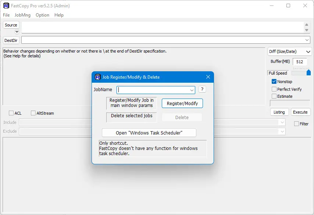Uncheck the Nonstop checkbox
This screenshot has height=215, width=314.
click(274, 82)
